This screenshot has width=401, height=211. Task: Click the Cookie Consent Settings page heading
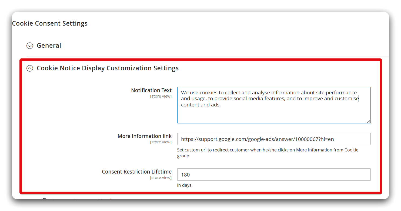point(50,23)
